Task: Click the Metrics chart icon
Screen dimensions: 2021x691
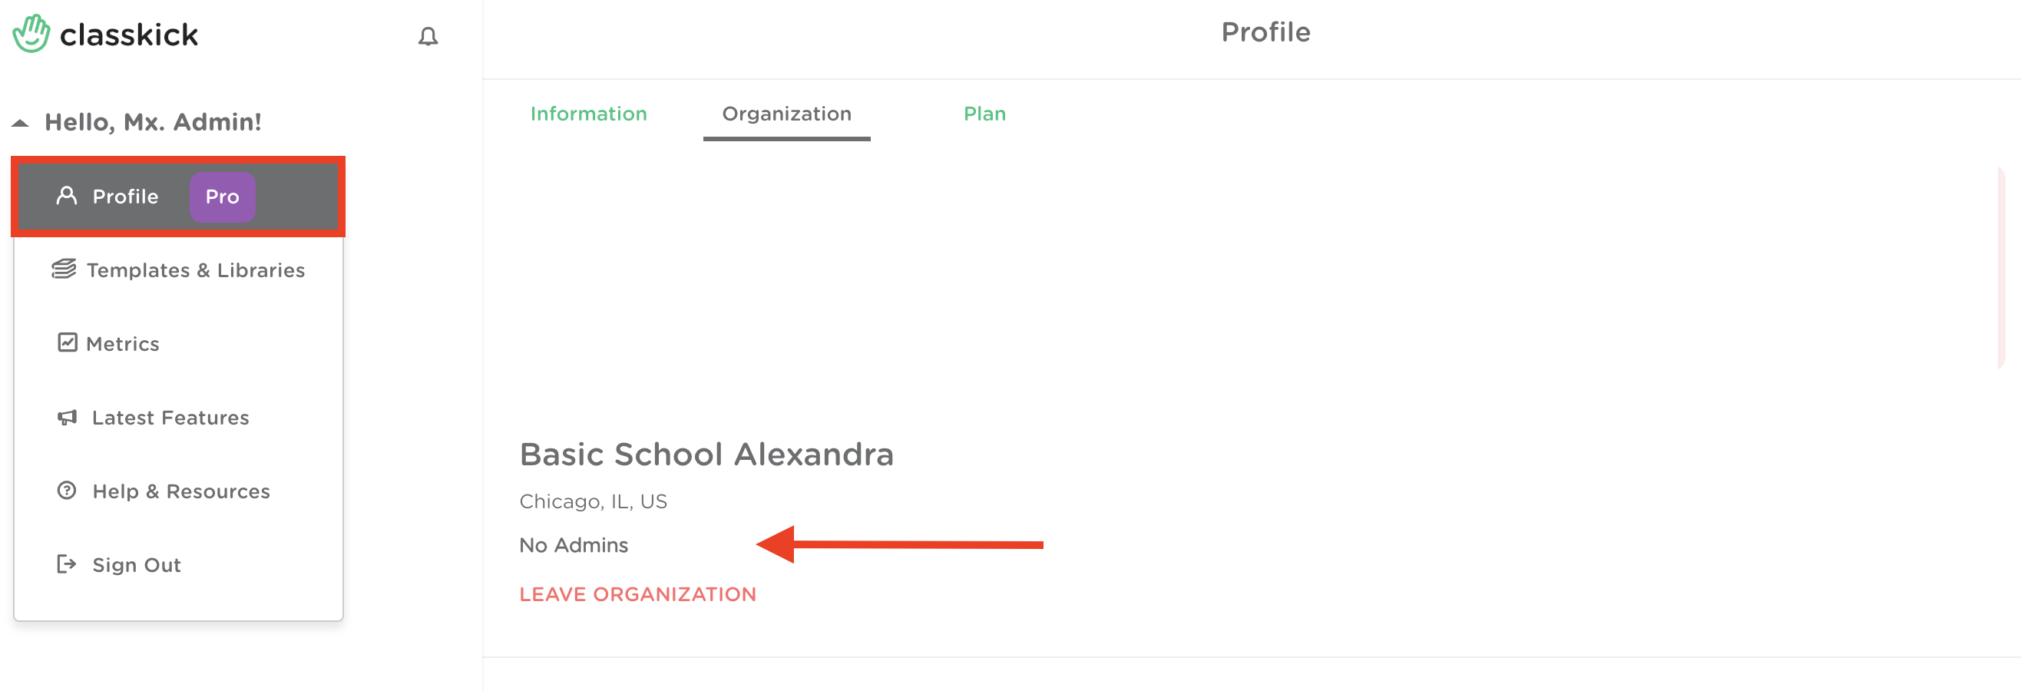Action: click(x=68, y=342)
